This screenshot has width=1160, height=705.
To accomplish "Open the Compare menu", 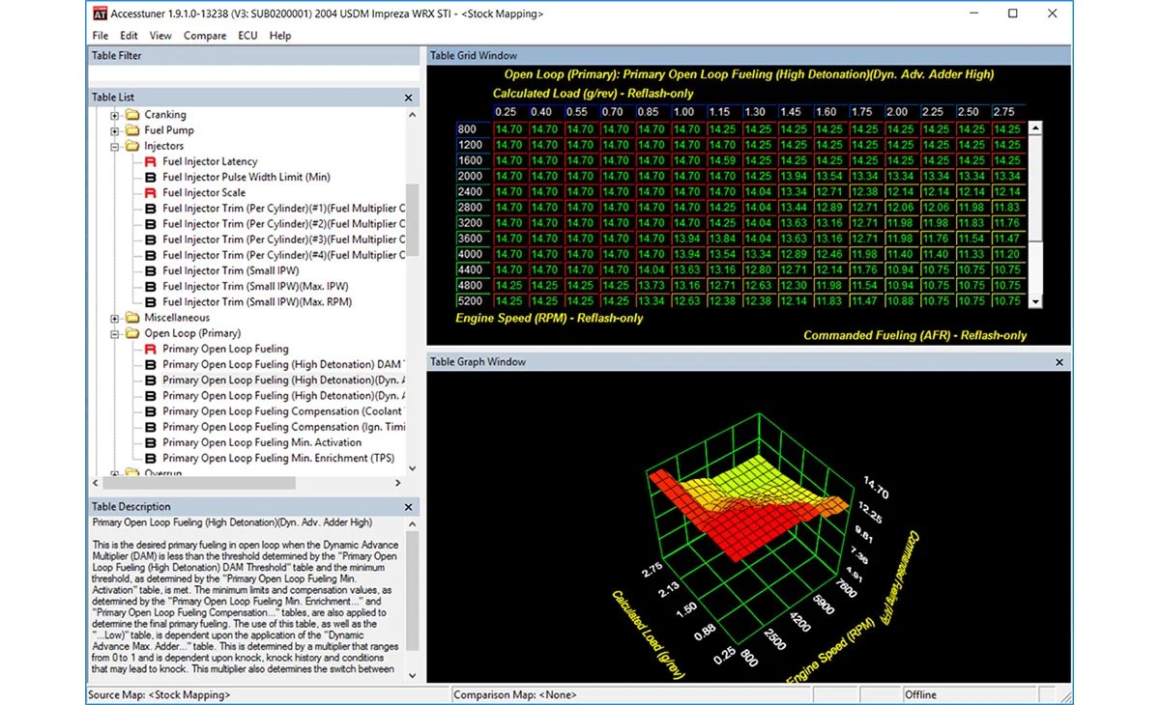I will pyautogui.click(x=205, y=36).
